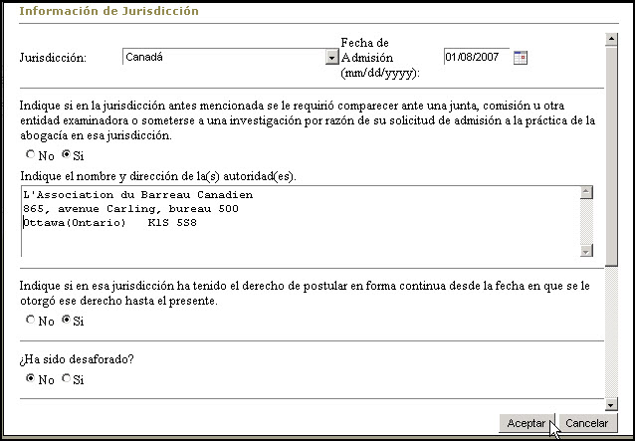
Task: Click the up arrow of the address textarea scrollbar
Action: [586, 193]
